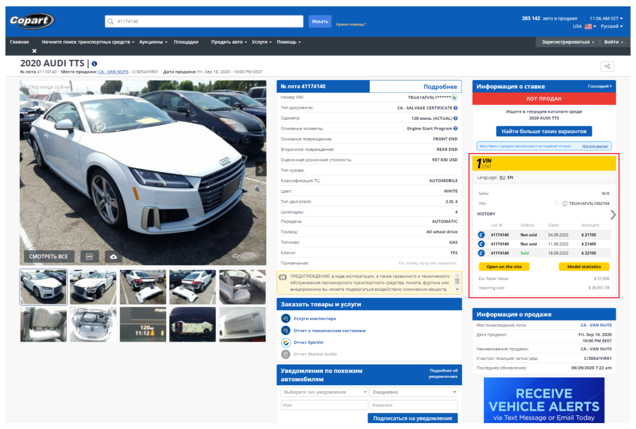Switch VIN Stat language to RU
This screenshot has height=429, width=636.
(502, 178)
